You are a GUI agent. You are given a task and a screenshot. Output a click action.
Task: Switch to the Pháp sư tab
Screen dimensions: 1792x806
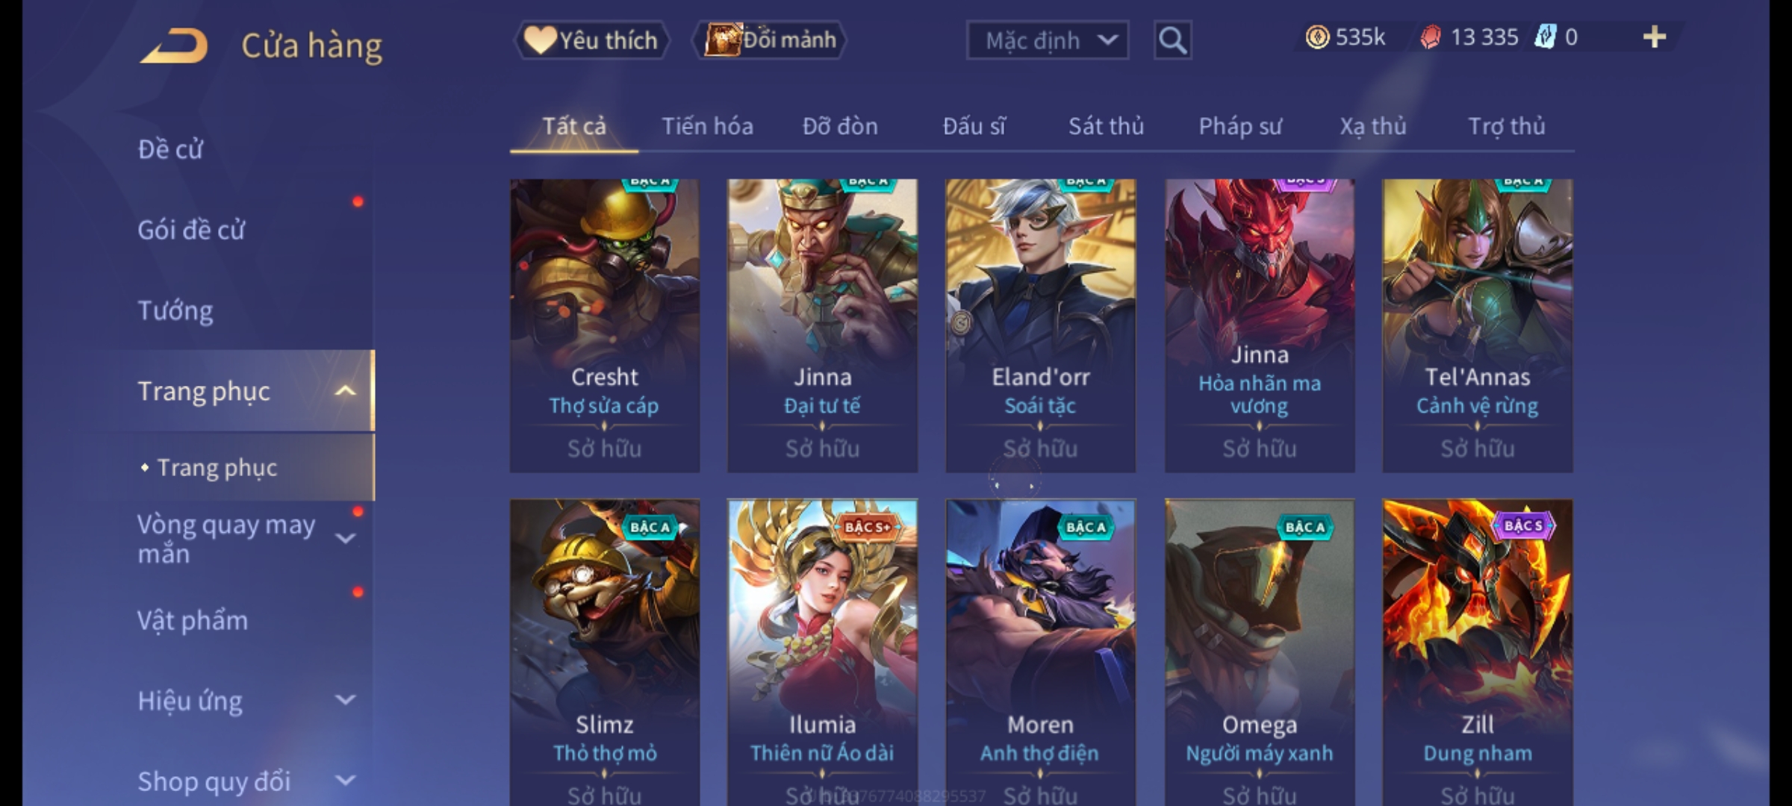tap(1239, 126)
